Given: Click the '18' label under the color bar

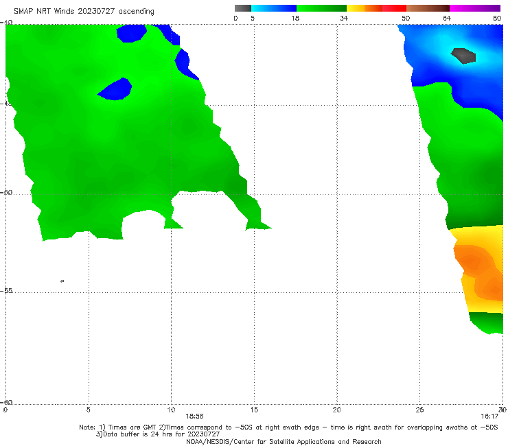Looking at the screenshot, I should 295,19.
